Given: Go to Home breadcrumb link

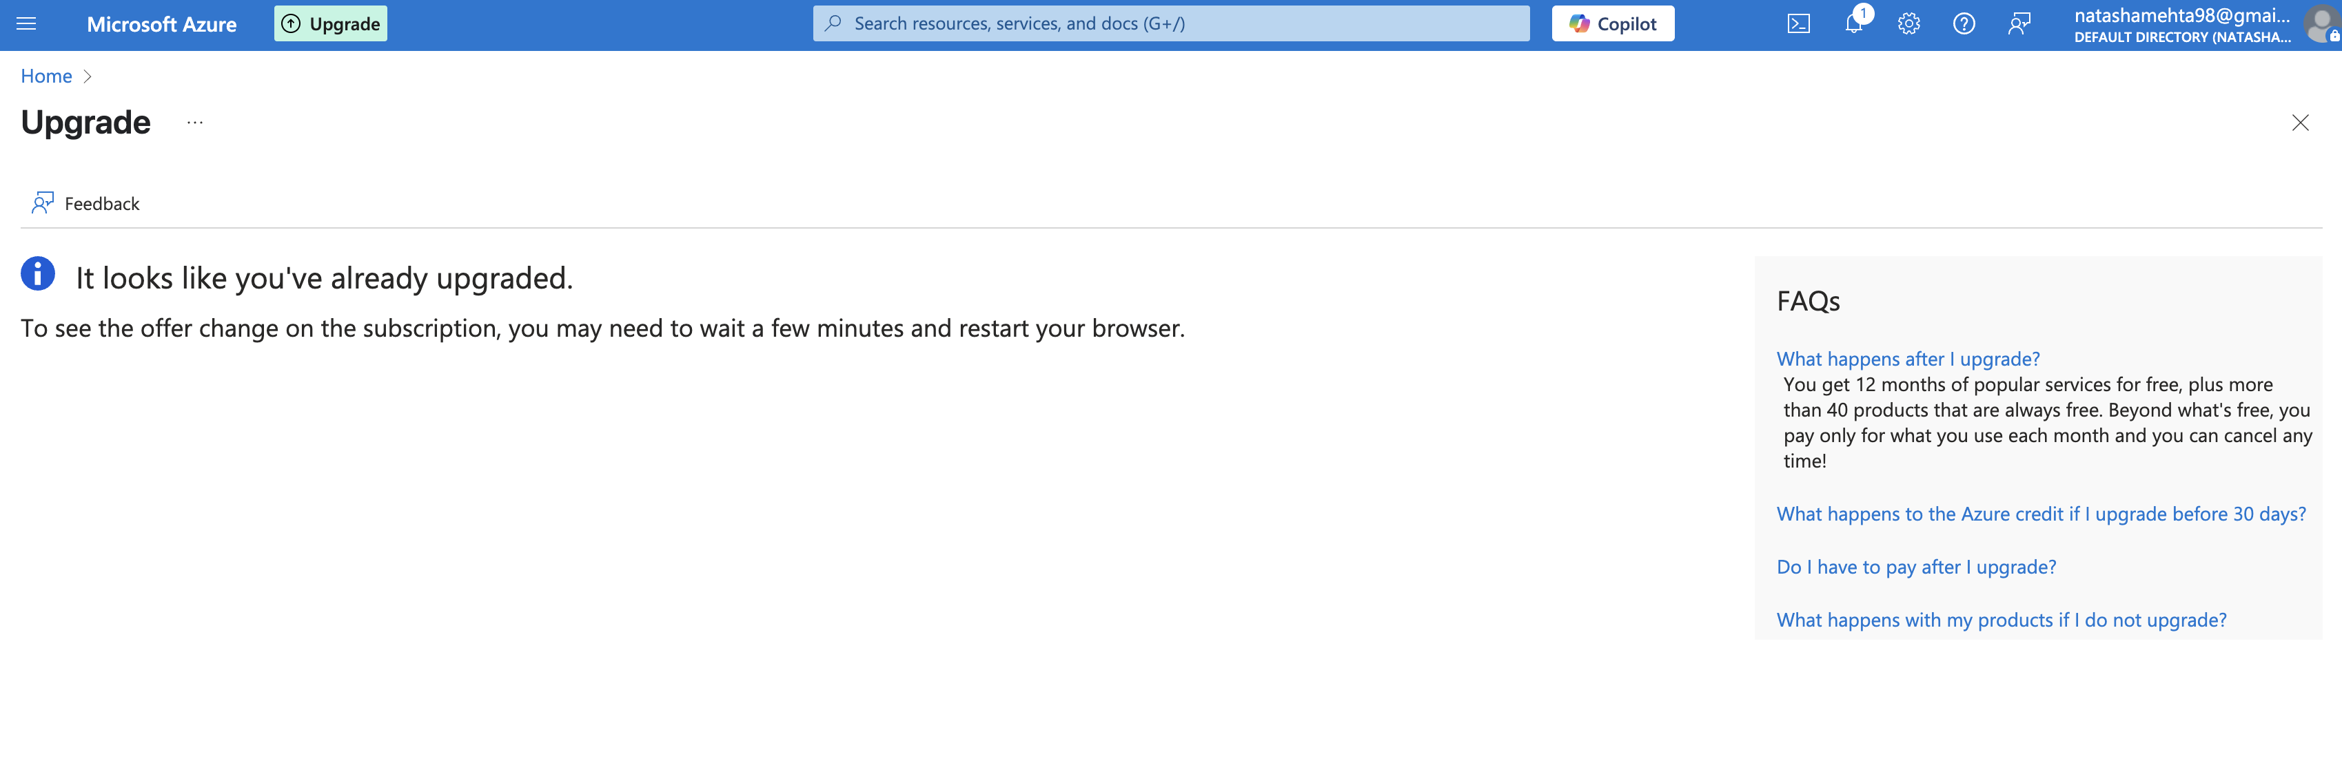Looking at the screenshot, I should click(x=46, y=76).
